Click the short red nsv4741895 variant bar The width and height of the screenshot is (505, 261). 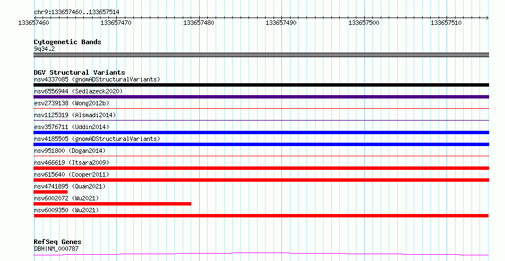[x=51, y=192]
